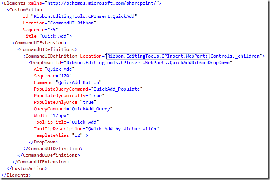Image resolution: width=270 pixels, height=180 pixels.
Task: Click PopulateOnlyOnce true attribute
Action: (65, 102)
